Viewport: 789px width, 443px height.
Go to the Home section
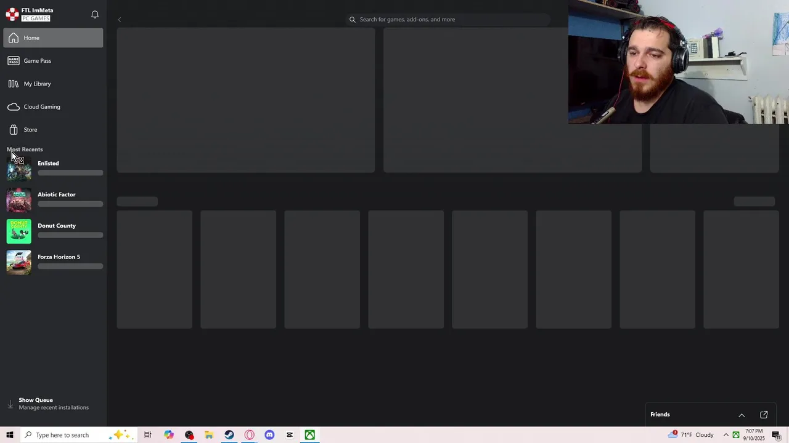pos(53,38)
